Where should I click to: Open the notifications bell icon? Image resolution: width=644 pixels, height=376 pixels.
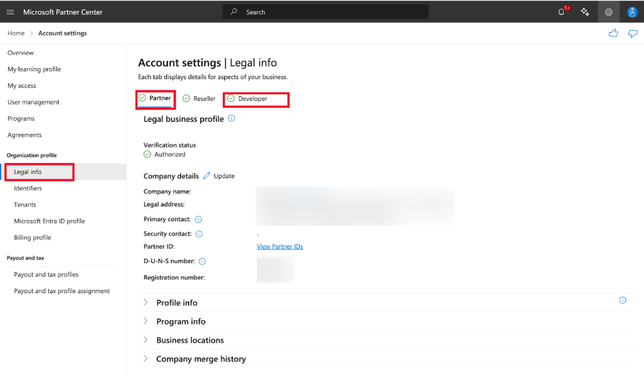(x=561, y=12)
